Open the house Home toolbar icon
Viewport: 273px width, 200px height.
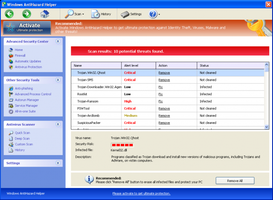45,14
